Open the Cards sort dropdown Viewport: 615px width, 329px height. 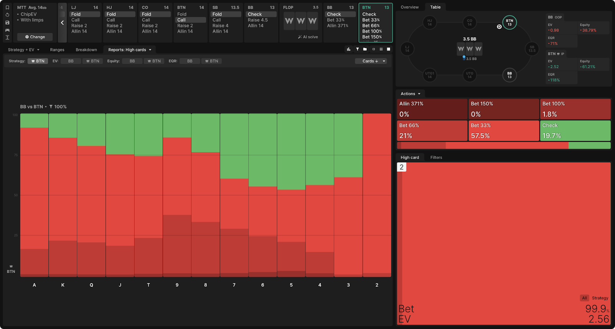coord(371,61)
